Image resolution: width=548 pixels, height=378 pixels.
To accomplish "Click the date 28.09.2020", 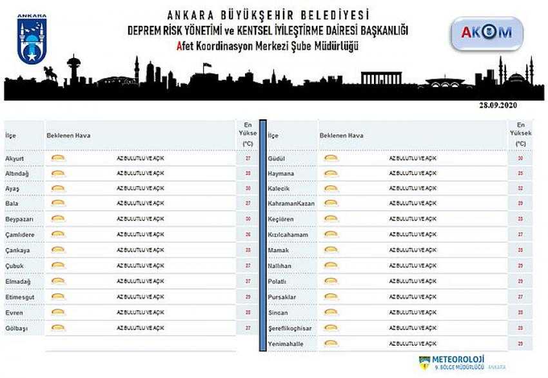I will [498, 105].
